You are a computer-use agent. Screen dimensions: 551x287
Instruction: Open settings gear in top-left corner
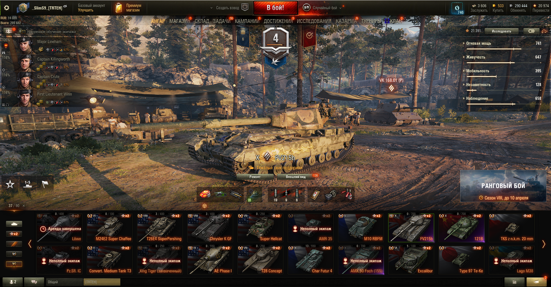(7, 8)
